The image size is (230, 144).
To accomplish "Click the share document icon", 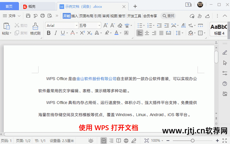I will tap(207, 16).
